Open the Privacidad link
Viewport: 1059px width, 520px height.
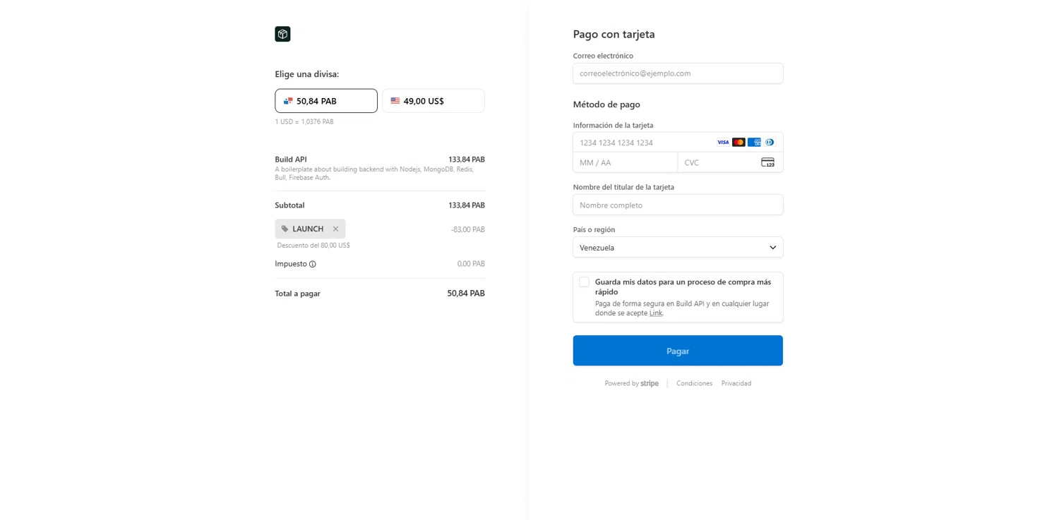(736, 383)
